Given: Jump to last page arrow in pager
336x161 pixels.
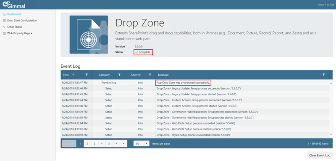Looking at the screenshot, I should coord(123,143).
